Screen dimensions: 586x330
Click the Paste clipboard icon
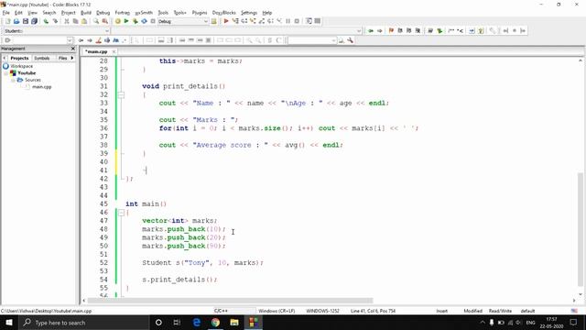point(84,21)
